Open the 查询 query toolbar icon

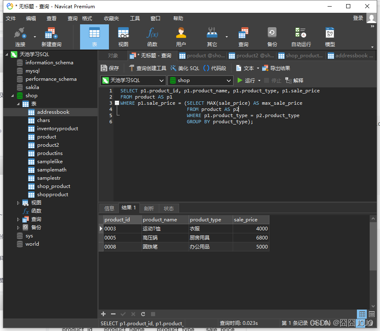[x=243, y=37]
